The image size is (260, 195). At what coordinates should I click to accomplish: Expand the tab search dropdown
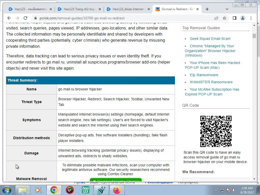point(227,9)
